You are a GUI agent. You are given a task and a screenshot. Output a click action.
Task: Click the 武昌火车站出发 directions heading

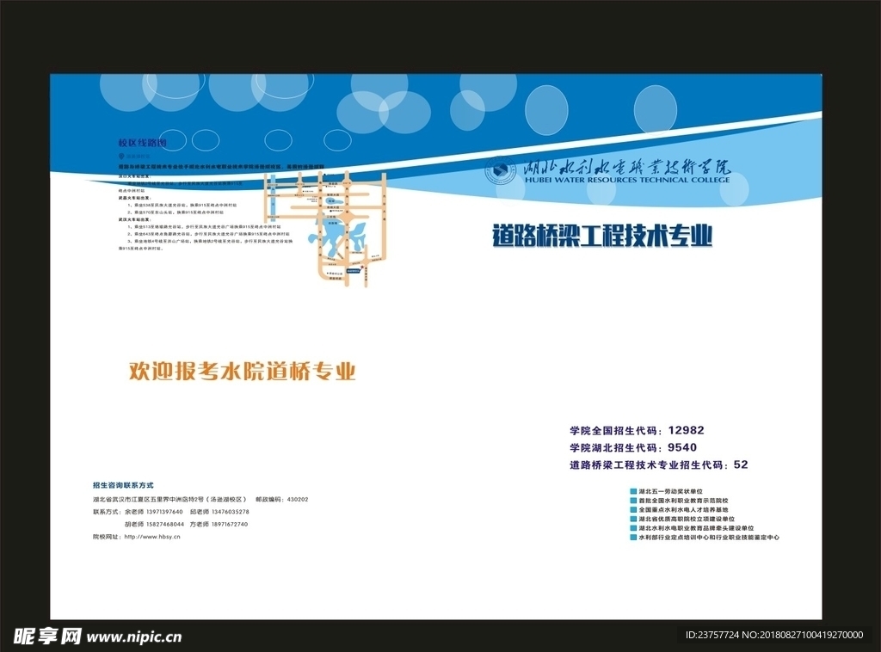pos(133,198)
